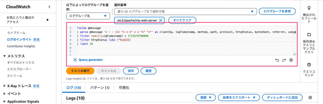Expand the X-Ray トレース section
323x104 pixels.
5,86
